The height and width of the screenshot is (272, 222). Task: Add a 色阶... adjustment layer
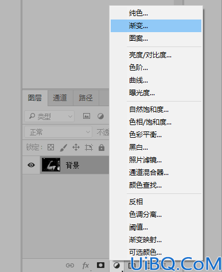coord(156,68)
